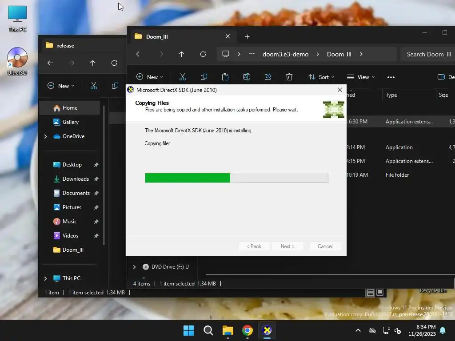455x341 pixels.
Task: Open notification bell in system tray
Action: coord(443,330)
